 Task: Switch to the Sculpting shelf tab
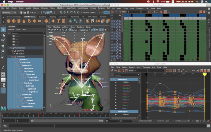tap(43, 17)
